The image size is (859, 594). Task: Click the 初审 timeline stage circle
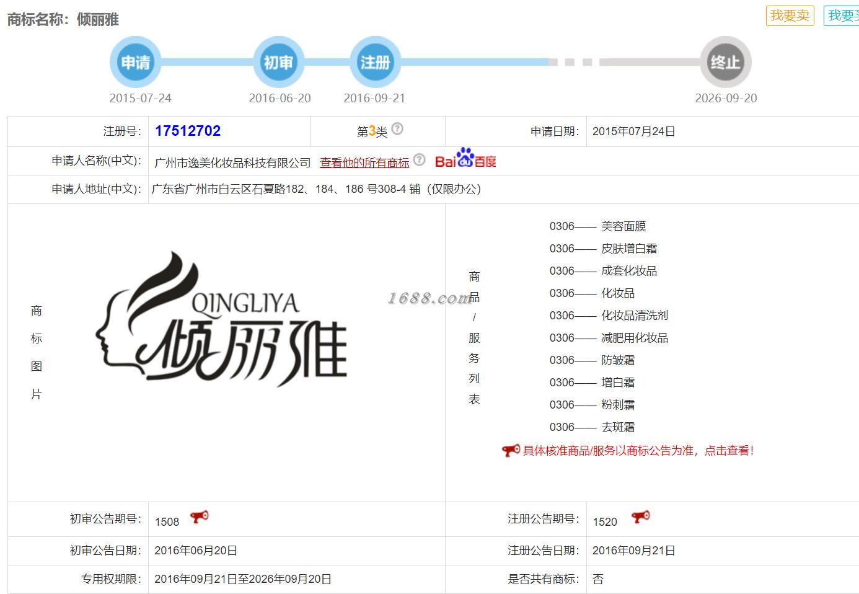click(278, 62)
